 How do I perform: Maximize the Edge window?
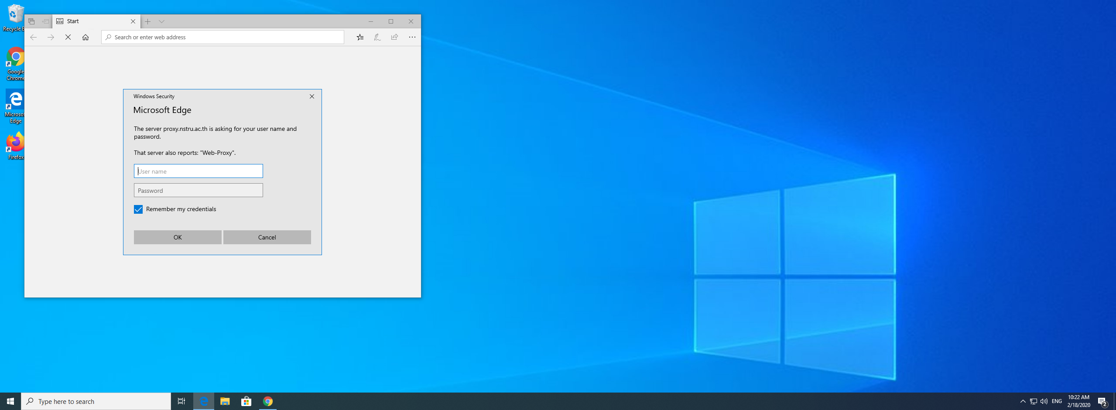pos(391,21)
